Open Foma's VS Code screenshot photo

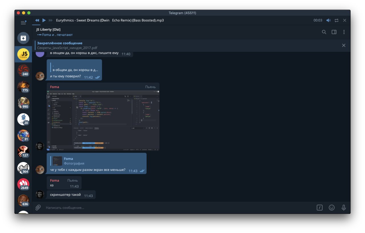[103, 120]
